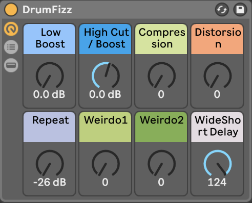Click the Weirdo1 knob
This screenshot has height=203, width=252.
click(106, 163)
